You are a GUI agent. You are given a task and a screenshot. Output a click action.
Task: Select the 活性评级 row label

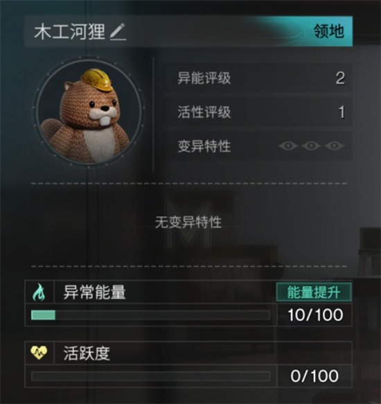click(x=204, y=112)
